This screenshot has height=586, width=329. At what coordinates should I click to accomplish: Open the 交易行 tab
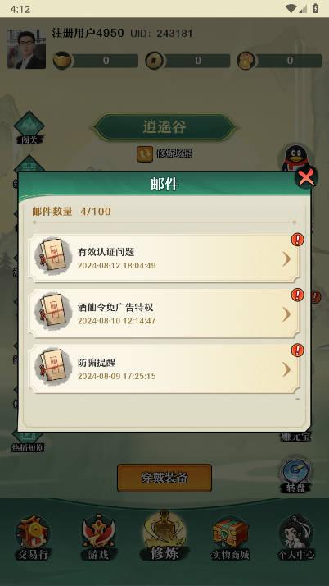pos(33,538)
